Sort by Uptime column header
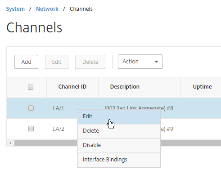Screen dimensions: 221x174 [x=202, y=87]
